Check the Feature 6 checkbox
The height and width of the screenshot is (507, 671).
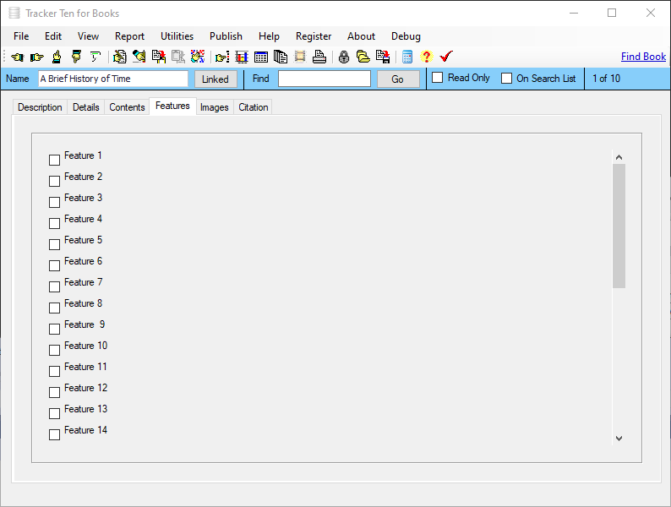coord(54,265)
